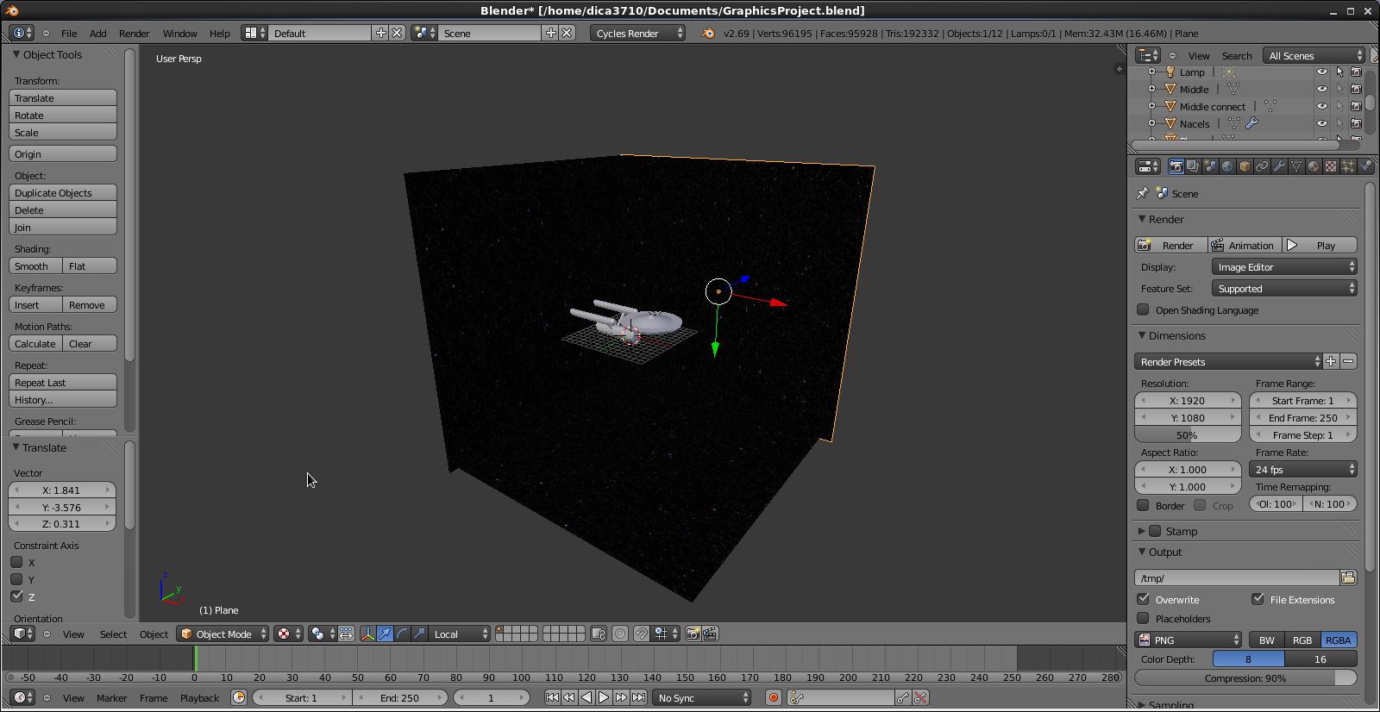Click the file browser icon beside /tmp/ path
This screenshot has height=712, width=1380.
pos(1348,578)
